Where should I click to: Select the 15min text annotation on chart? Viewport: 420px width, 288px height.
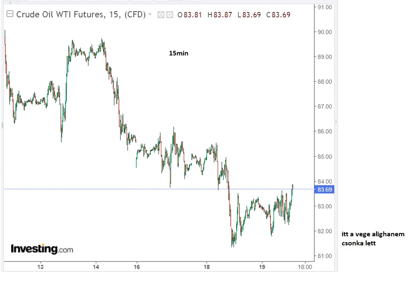coord(179,53)
